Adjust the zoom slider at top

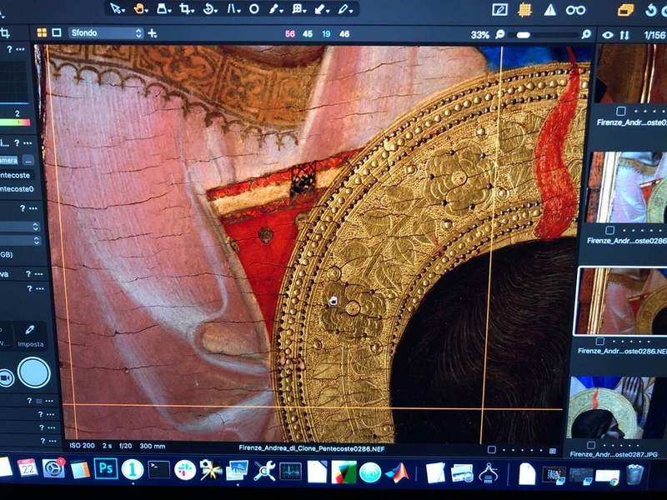tap(524, 35)
